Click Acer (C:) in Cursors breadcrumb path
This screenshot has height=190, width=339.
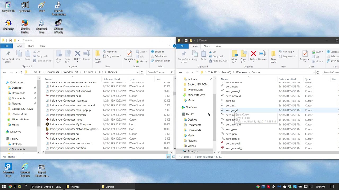226,72
